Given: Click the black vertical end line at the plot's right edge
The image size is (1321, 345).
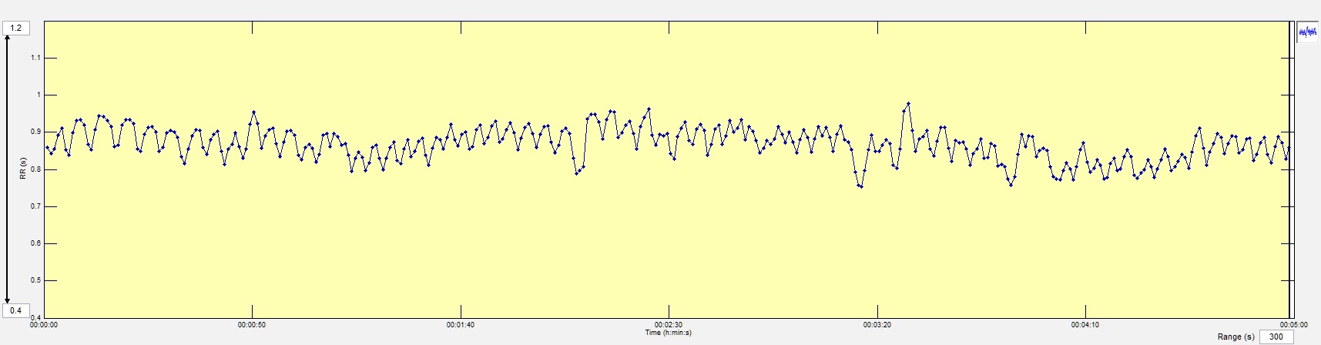Looking at the screenshot, I should [1289, 169].
